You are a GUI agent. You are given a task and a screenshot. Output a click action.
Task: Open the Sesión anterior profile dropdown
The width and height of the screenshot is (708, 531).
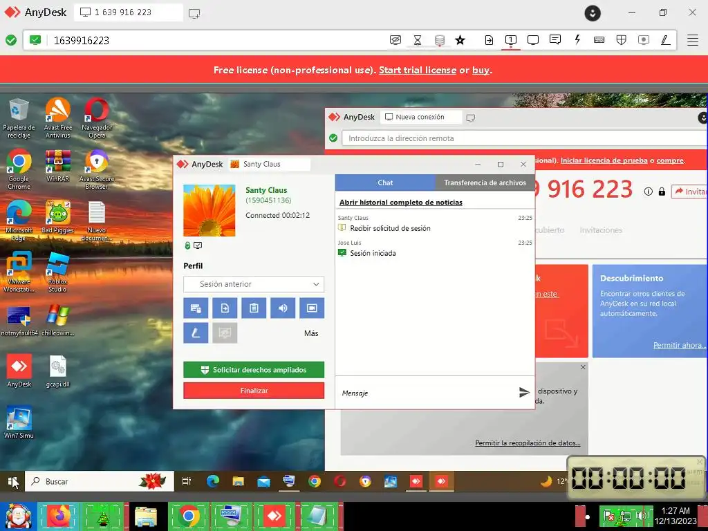coord(254,284)
